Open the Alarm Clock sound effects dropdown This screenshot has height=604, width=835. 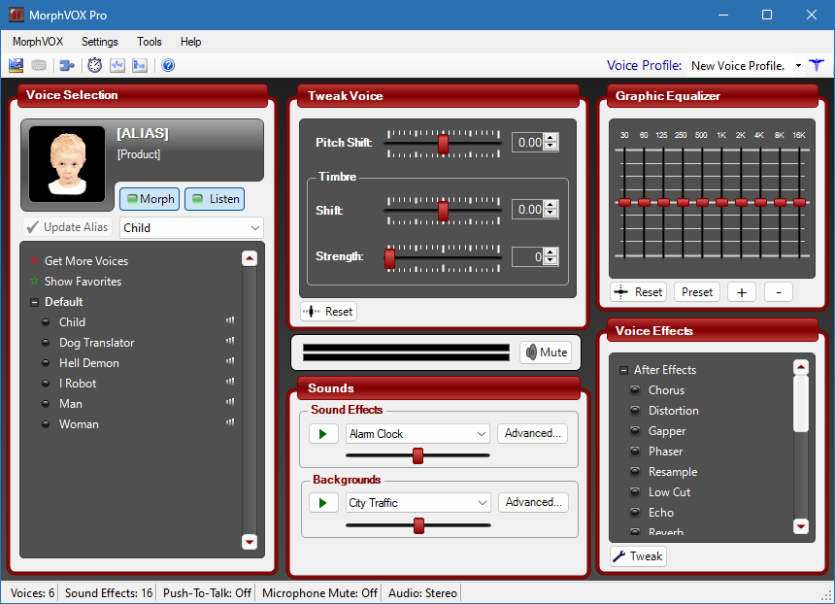482,433
